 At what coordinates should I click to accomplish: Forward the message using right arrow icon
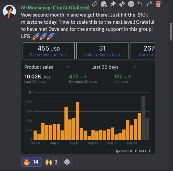(x=149, y=4)
